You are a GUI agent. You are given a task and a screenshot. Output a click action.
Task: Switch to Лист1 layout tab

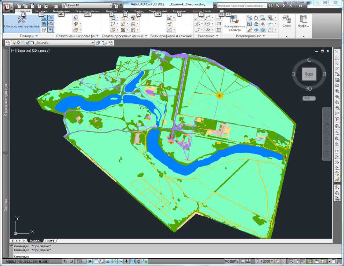point(50,241)
